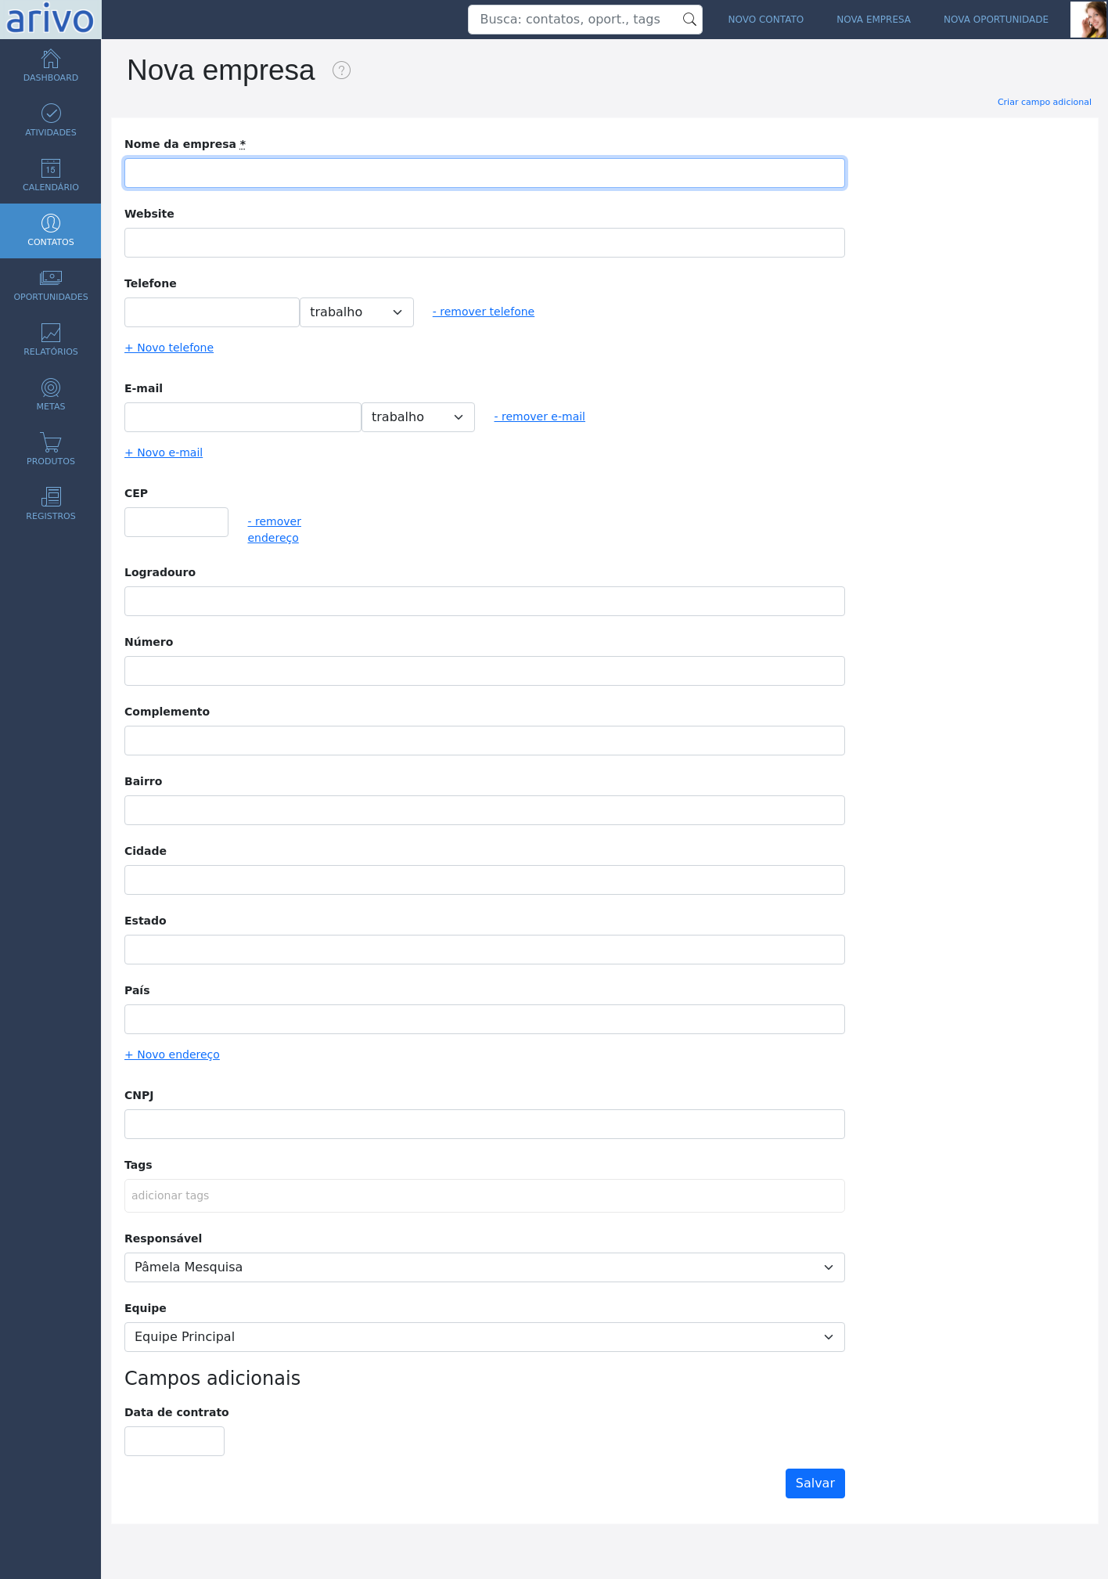The image size is (1108, 1579).
Task: Open the Telefone type dropdown
Action: pos(357,312)
